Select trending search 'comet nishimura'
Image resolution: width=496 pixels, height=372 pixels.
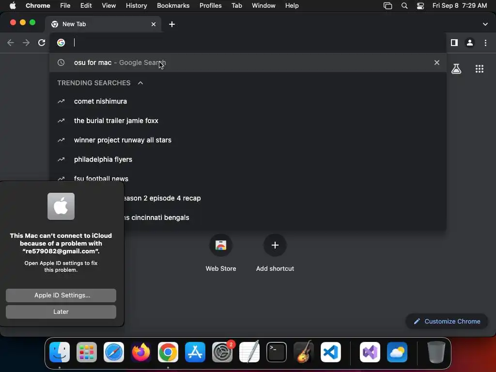coord(248,101)
